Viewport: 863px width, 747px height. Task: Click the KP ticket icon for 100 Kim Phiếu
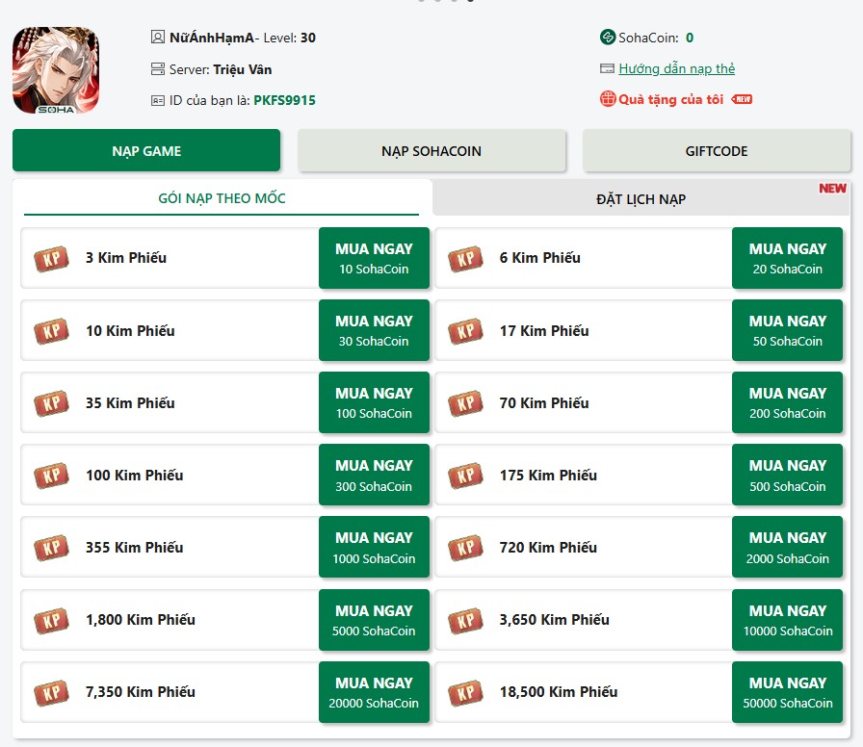coord(51,476)
